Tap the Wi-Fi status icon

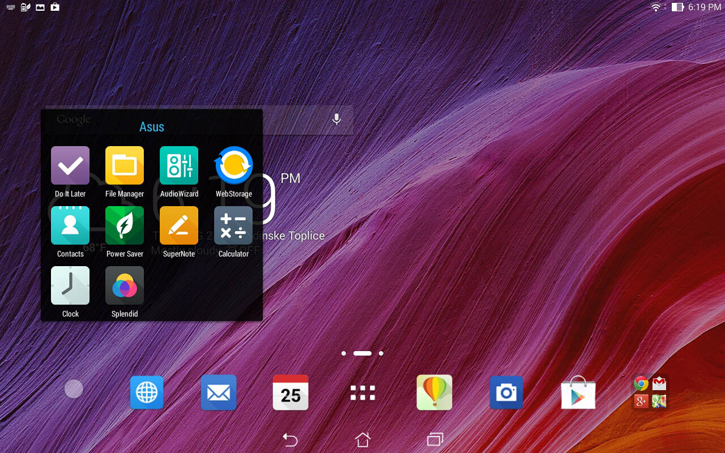pos(656,7)
